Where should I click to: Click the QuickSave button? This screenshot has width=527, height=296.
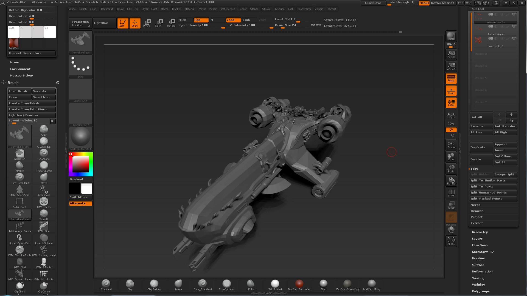pyautogui.click(x=373, y=3)
